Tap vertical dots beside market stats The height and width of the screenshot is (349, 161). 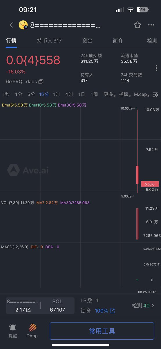point(156,68)
